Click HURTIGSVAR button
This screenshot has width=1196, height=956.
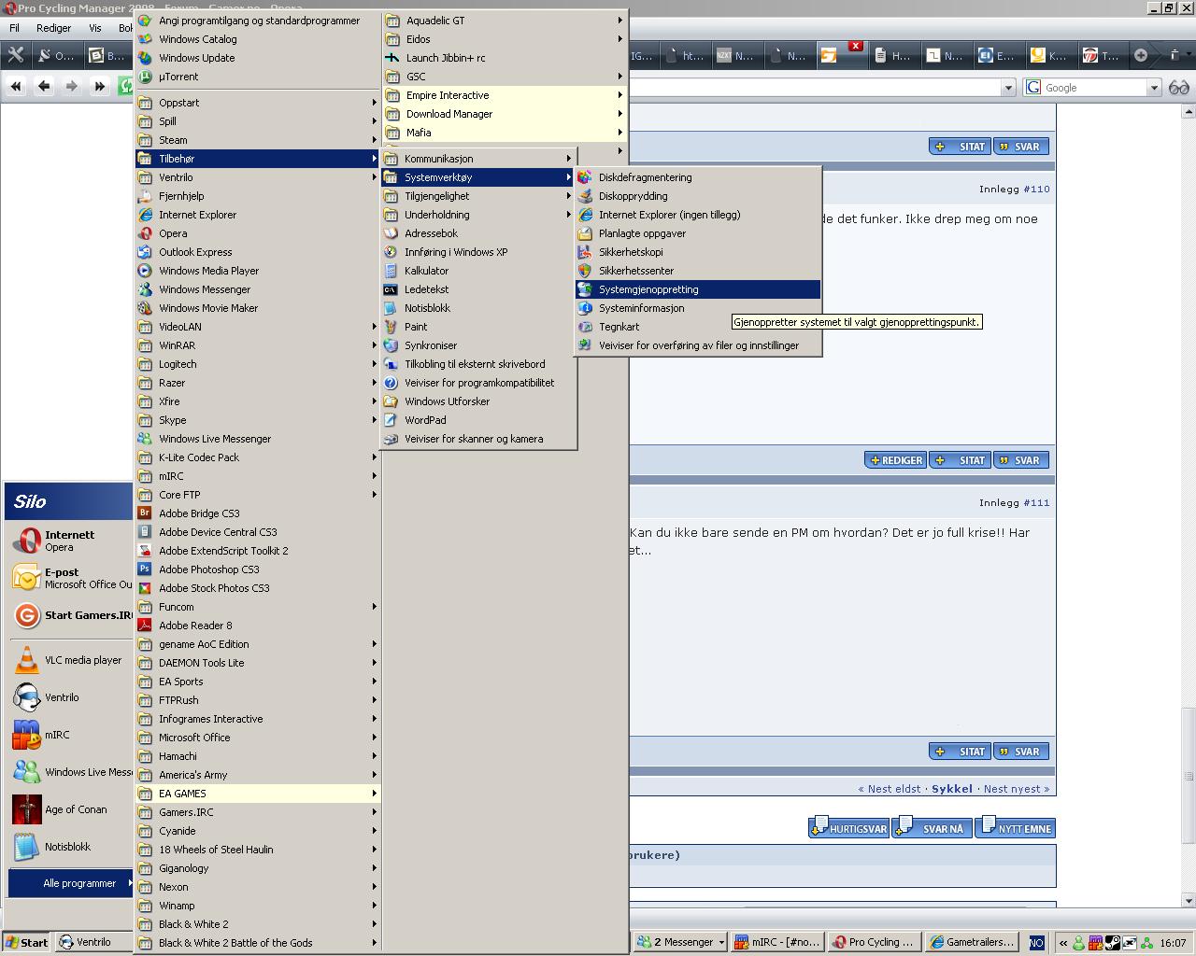point(848,827)
